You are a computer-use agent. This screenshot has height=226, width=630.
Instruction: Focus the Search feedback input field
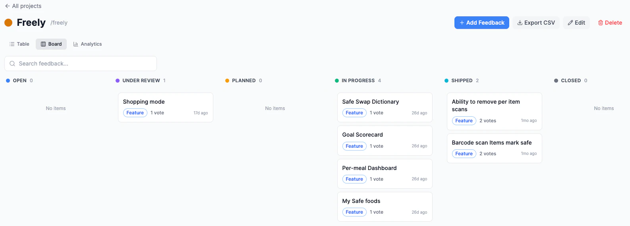[81, 64]
